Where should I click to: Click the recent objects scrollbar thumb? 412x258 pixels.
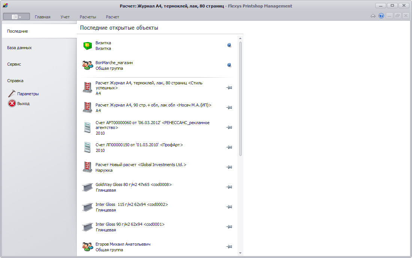(240, 99)
